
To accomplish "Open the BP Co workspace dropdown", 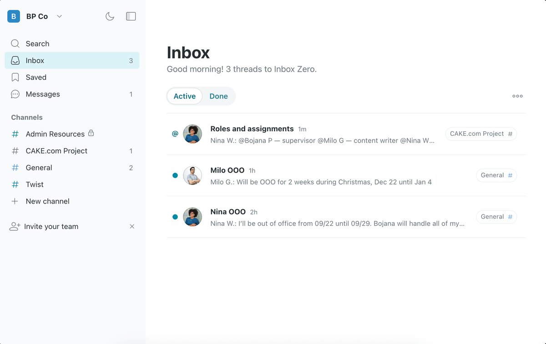I will tap(59, 16).
